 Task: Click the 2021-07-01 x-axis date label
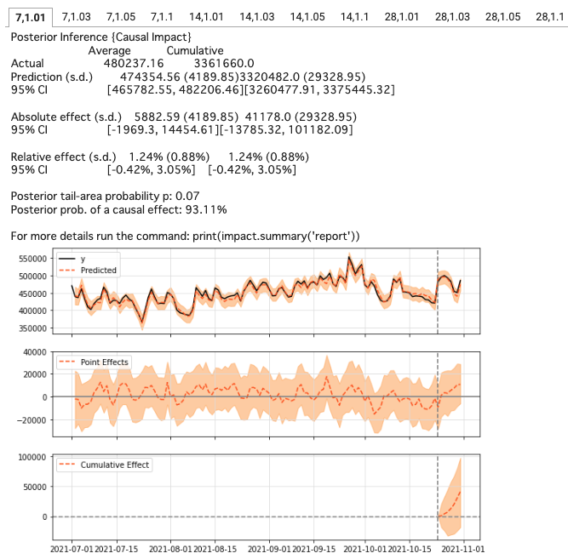pos(72,550)
